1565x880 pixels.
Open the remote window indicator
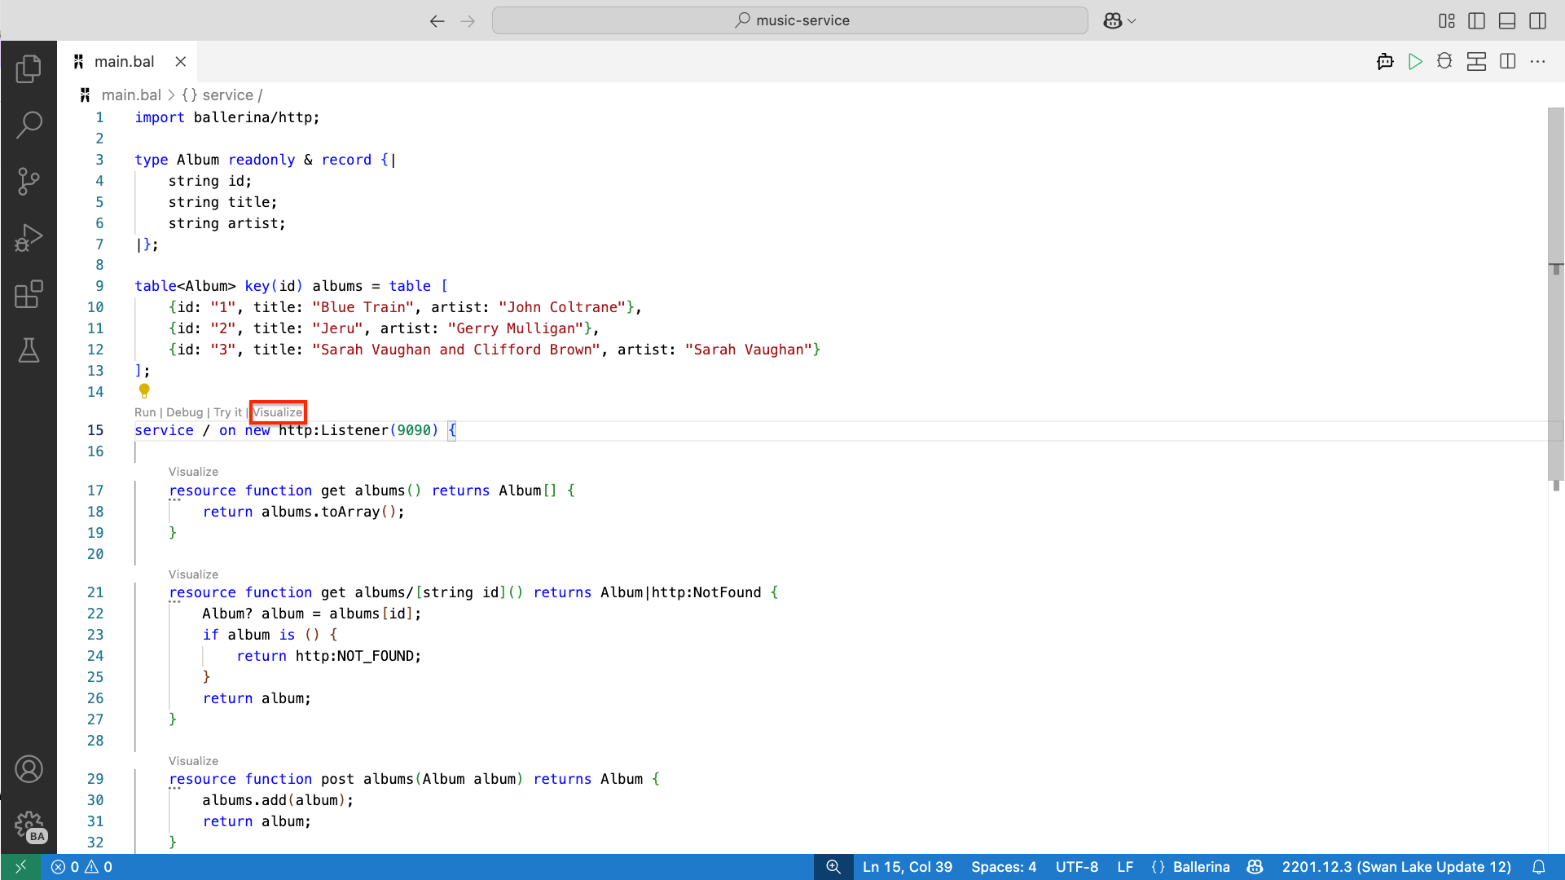(20, 867)
